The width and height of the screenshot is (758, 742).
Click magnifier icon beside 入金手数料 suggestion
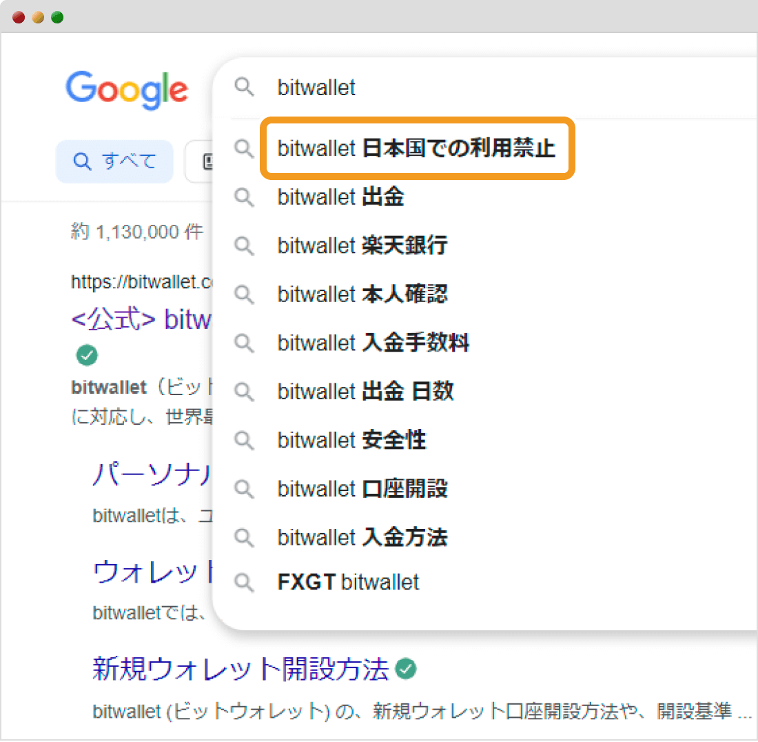[x=244, y=343]
